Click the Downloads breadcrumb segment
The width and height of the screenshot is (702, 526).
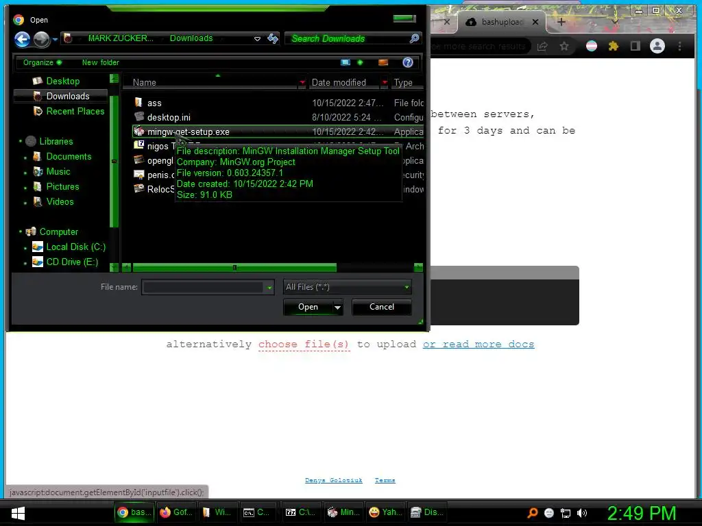191,38
